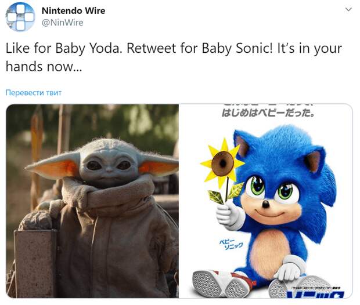Open the Nintendo Wire profile avatar

pos(20,17)
